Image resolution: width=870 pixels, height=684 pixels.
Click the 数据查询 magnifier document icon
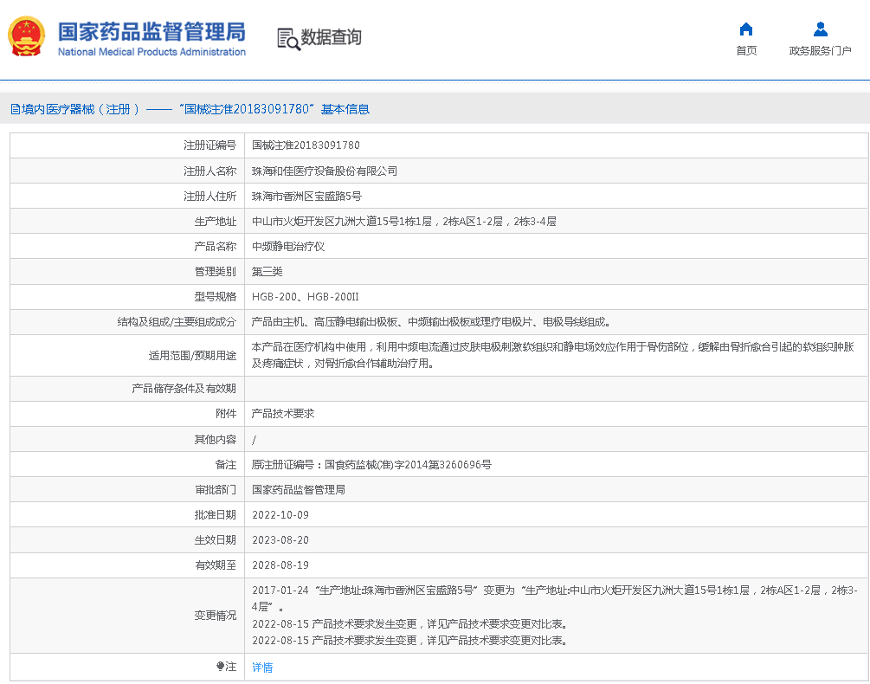click(x=287, y=38)
